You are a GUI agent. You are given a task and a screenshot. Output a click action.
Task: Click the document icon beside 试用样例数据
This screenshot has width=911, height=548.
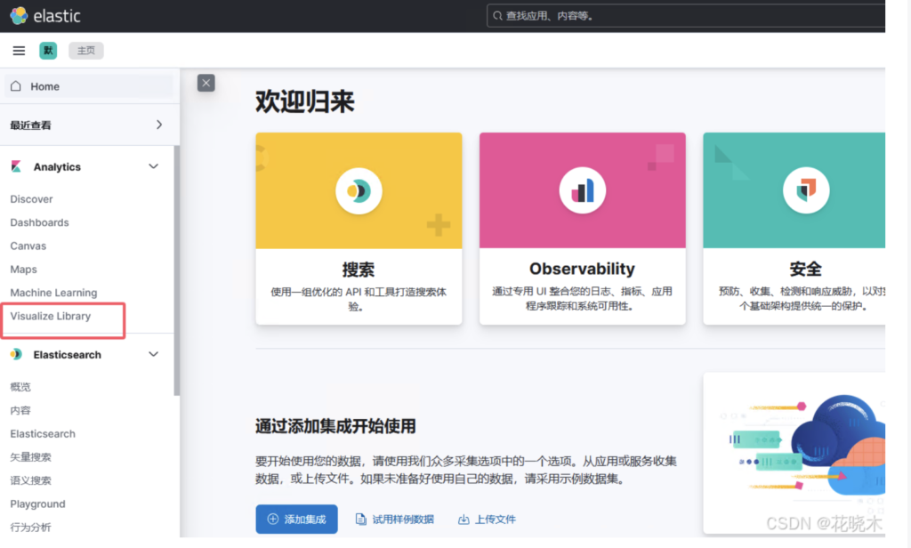pyautogui.click(x=361, y=519)
